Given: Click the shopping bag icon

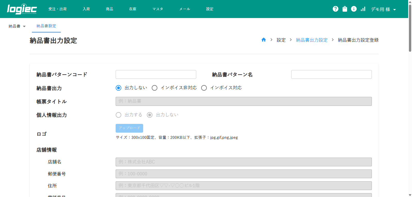Looking at the screenshot, I should click(x=345, y=9).
